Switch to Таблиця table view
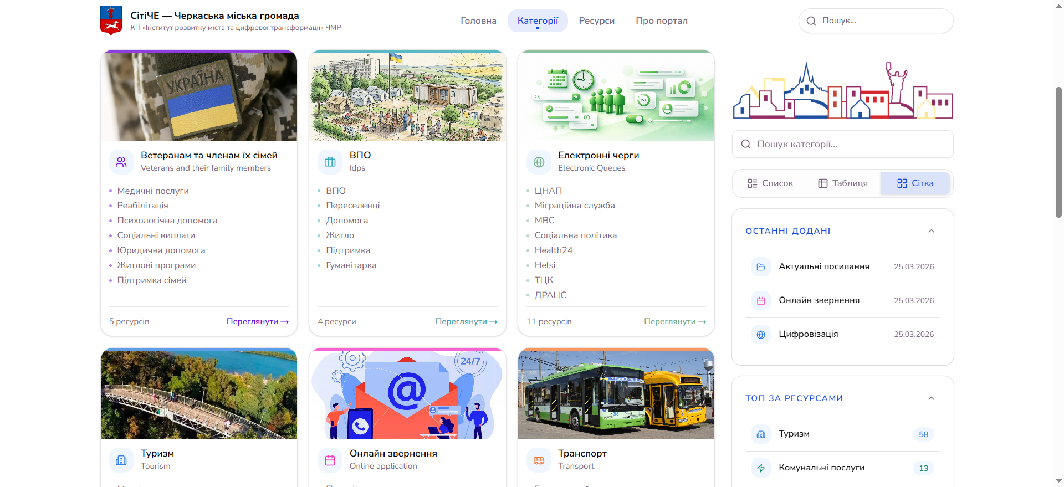The image size is (1064, 487). click(x=843, y=183)
